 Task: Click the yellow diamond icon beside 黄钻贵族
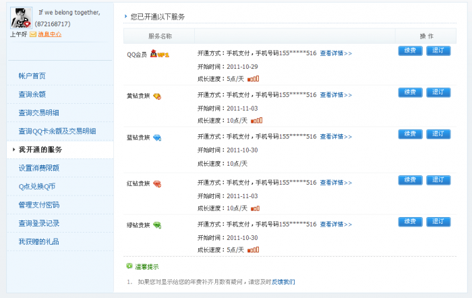[x=157, y=96]
